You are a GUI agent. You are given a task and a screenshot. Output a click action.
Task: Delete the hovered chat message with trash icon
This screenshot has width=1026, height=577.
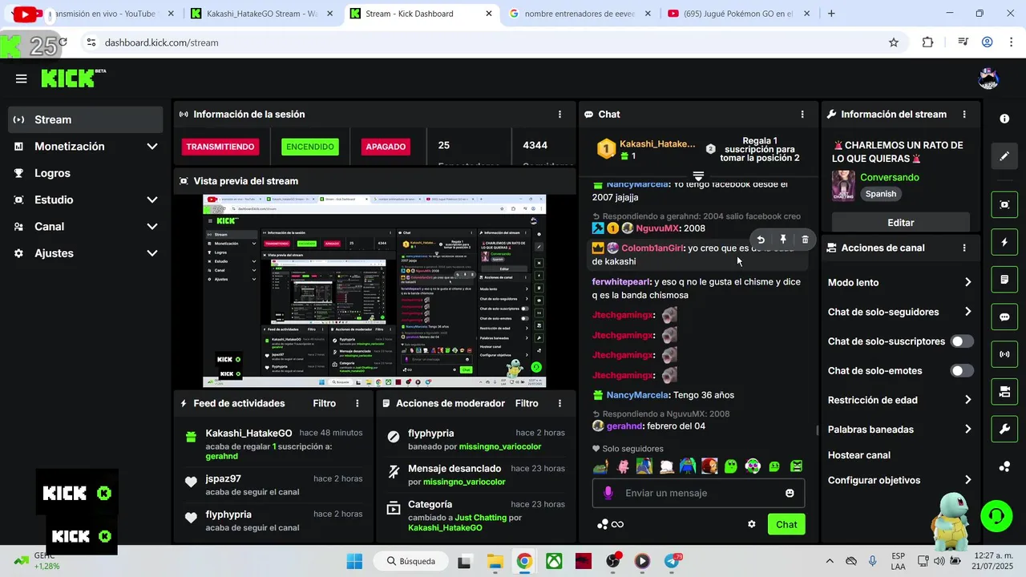click(806, 240)
